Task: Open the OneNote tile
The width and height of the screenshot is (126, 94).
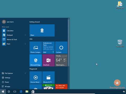Action: pos(49,60)
